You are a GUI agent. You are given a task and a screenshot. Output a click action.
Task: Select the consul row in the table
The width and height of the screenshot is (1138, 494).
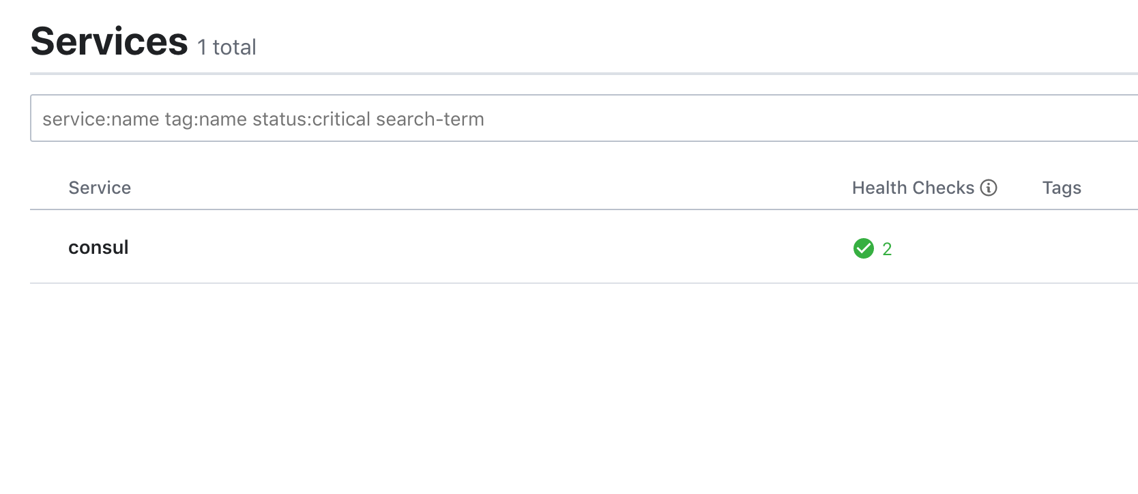click(409, 248)
